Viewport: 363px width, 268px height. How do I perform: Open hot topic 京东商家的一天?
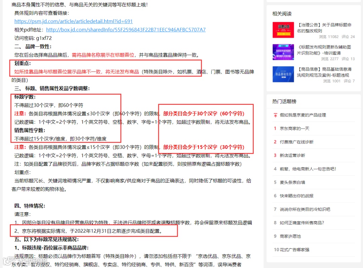pos(294,129)
